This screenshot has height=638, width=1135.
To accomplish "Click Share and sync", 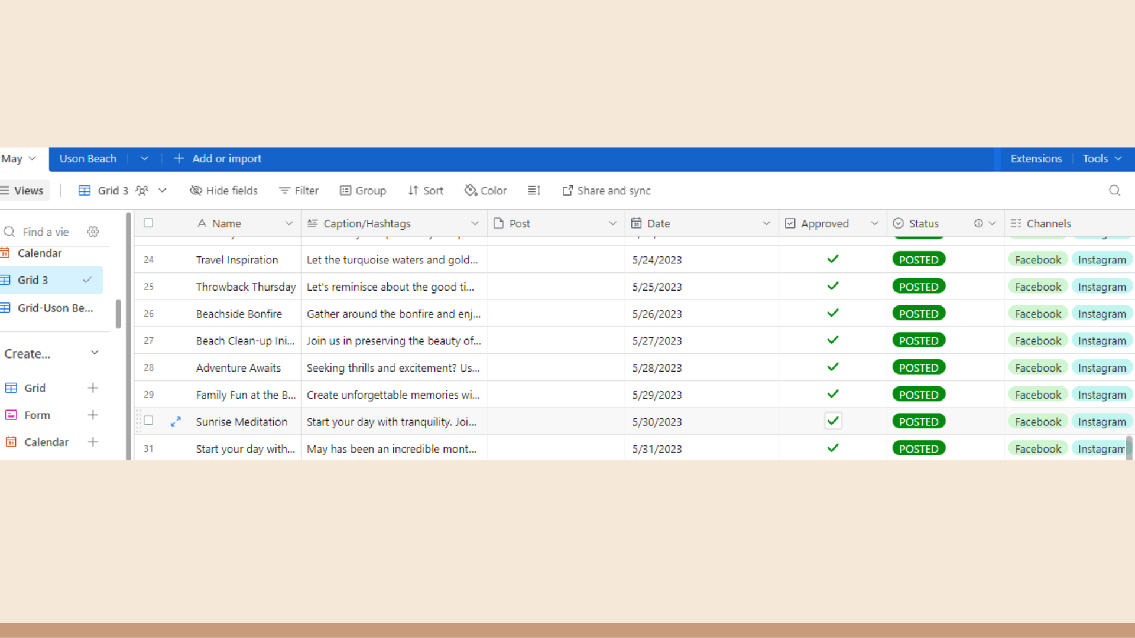I will click(606, 190).
